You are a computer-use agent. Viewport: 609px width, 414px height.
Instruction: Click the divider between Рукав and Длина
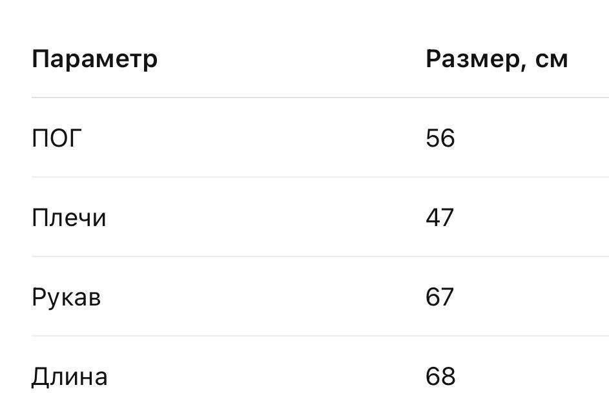pyautogui.click(x=320, y=336)
